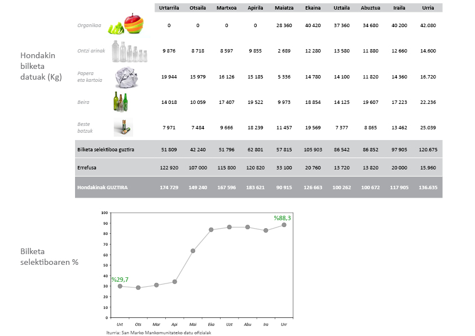Select the green glass bottles image
The width and height of the screenshot is (475, 336).
point(121,102)
